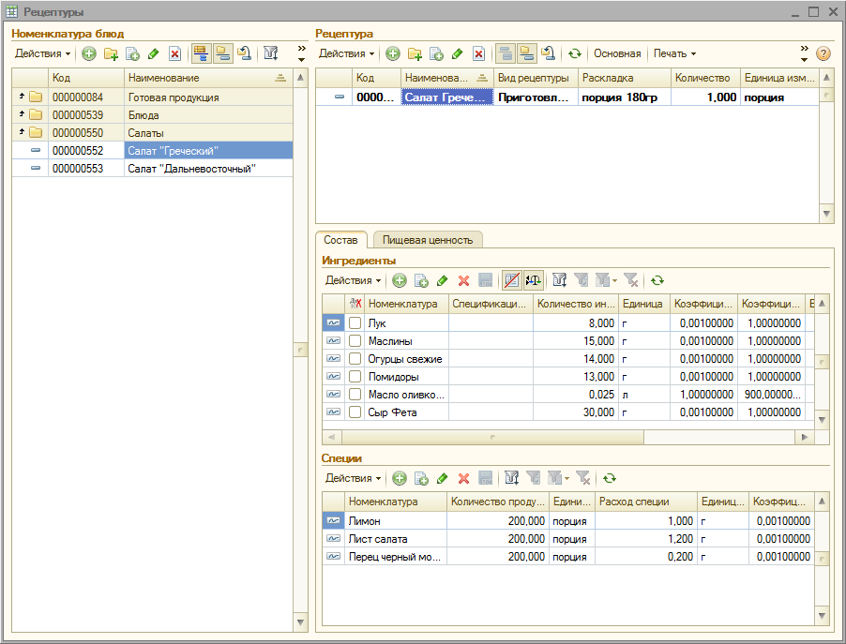The image size is (846, 644).
Task: Expand the Готовая продукция folder
Action: pos(22,97)
